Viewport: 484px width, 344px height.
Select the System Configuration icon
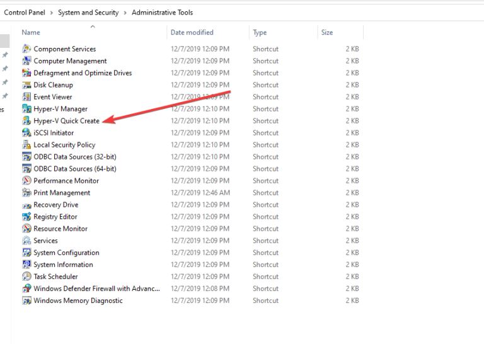tap(27, 253)
